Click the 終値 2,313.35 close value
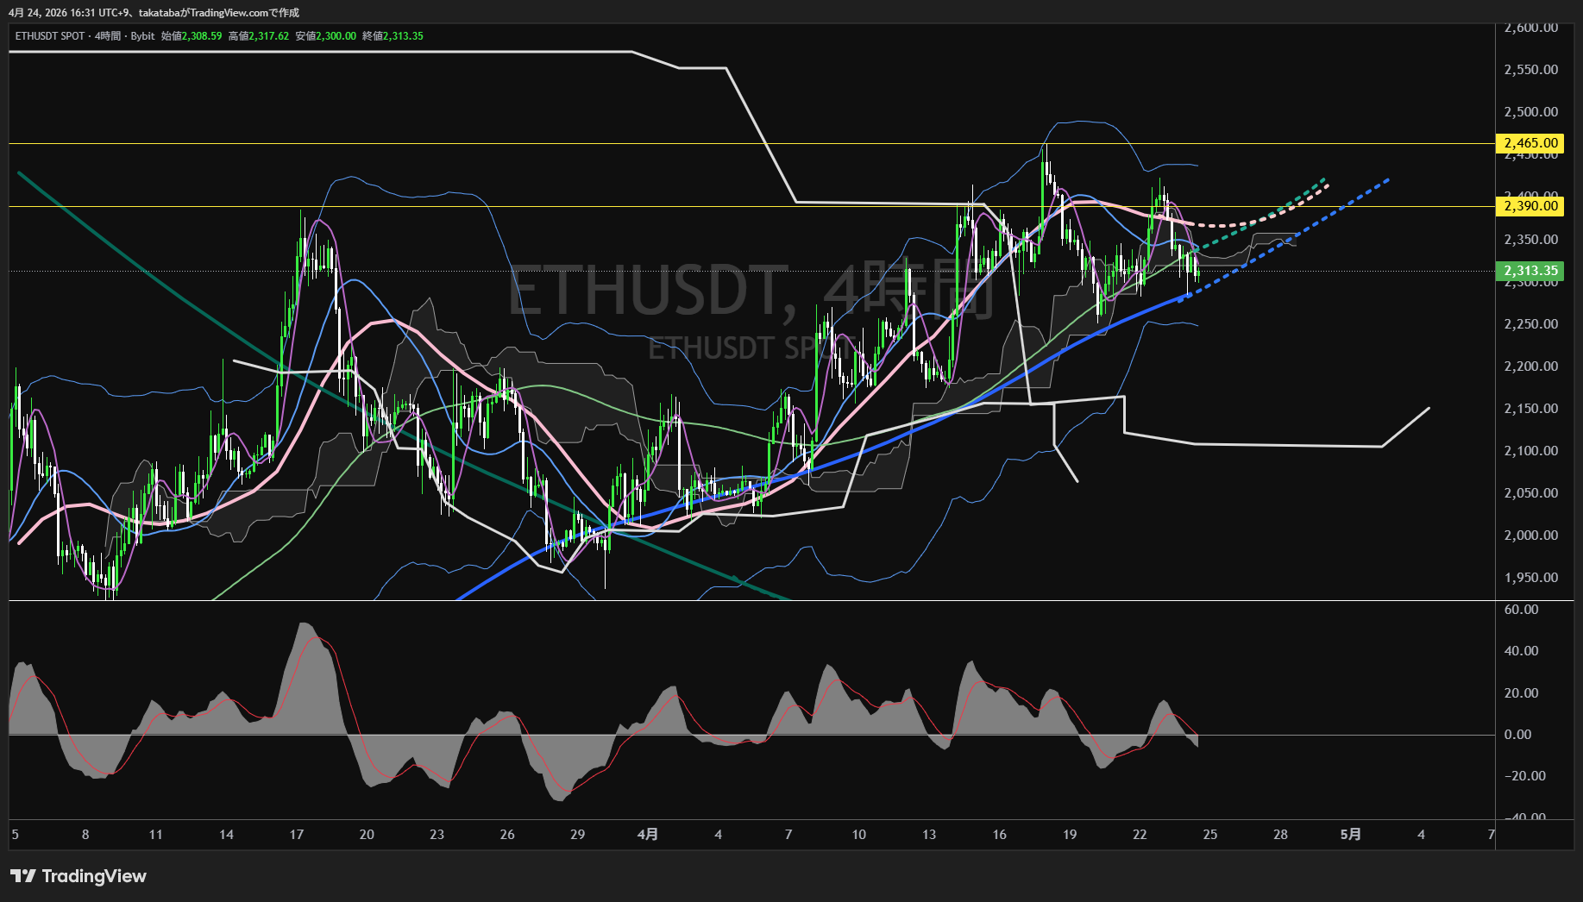The width and height of the screenshot is (1583, 902). 393,36
